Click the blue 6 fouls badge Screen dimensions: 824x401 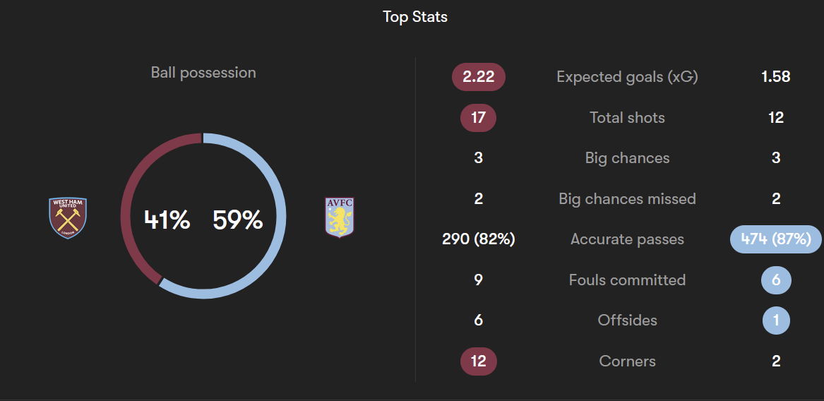[776, 280]
